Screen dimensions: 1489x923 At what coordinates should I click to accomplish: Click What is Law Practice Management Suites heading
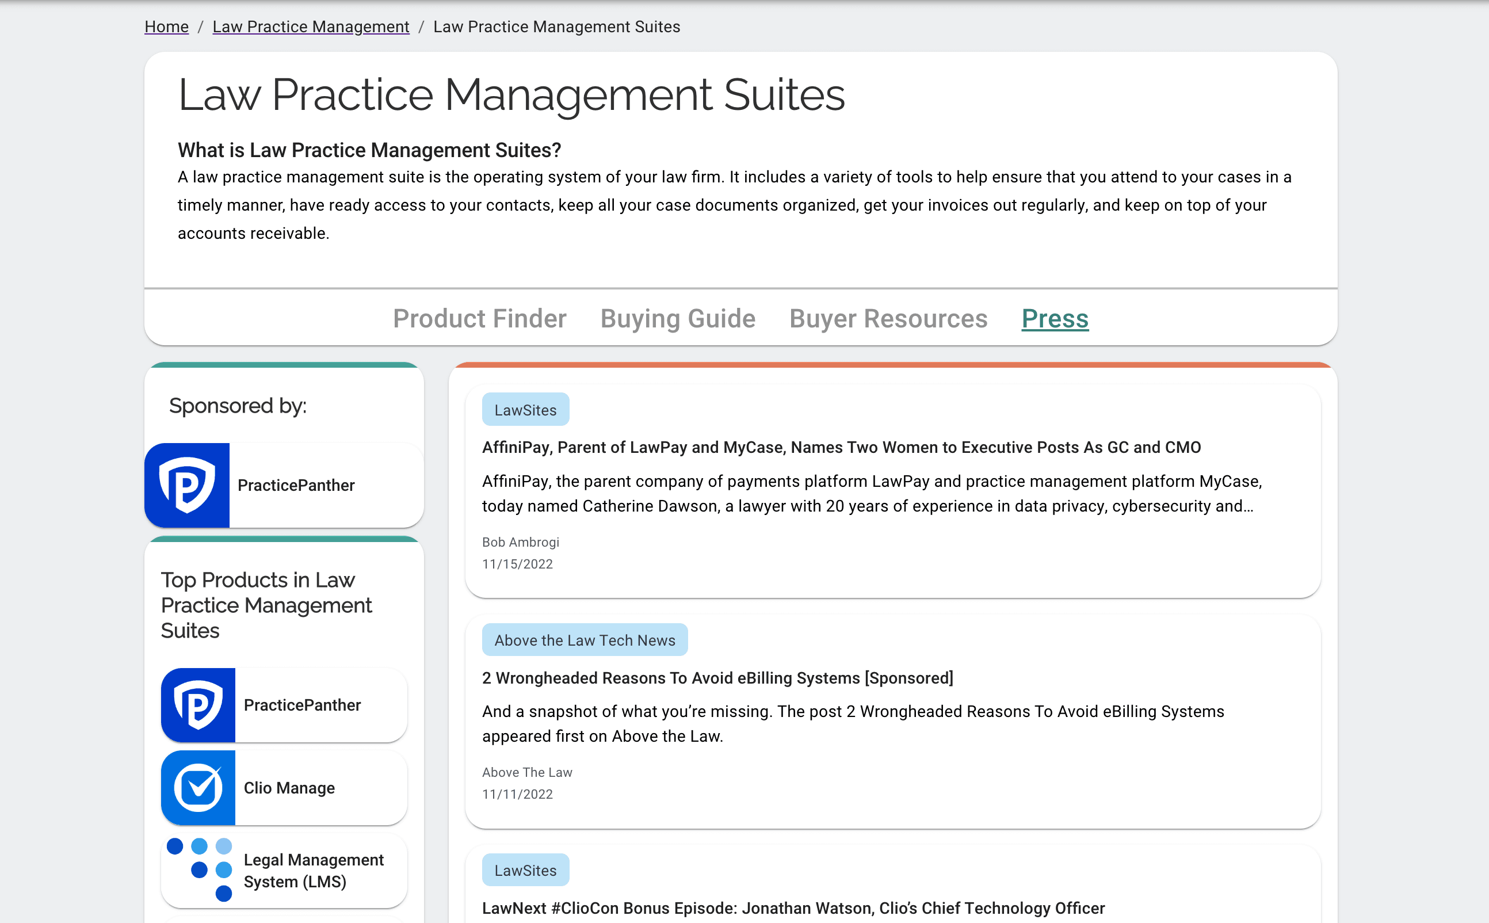click(369, 150)
